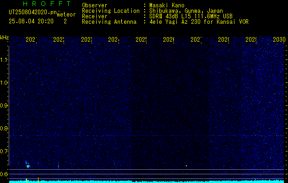This screenshot has width=288, height=183.
Task: Click the 'meteor' label
Action: point(66,15)
